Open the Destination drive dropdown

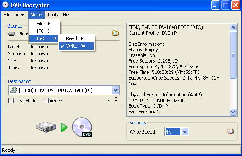tap(116, 90)
